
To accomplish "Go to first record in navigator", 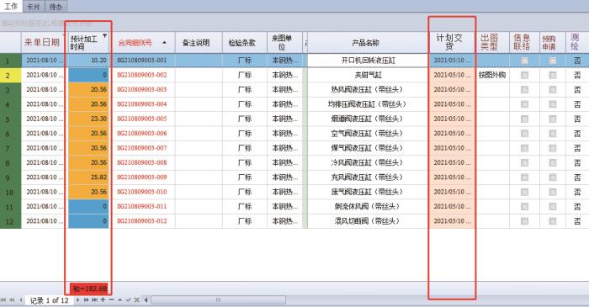I will [x=3, y=300].
